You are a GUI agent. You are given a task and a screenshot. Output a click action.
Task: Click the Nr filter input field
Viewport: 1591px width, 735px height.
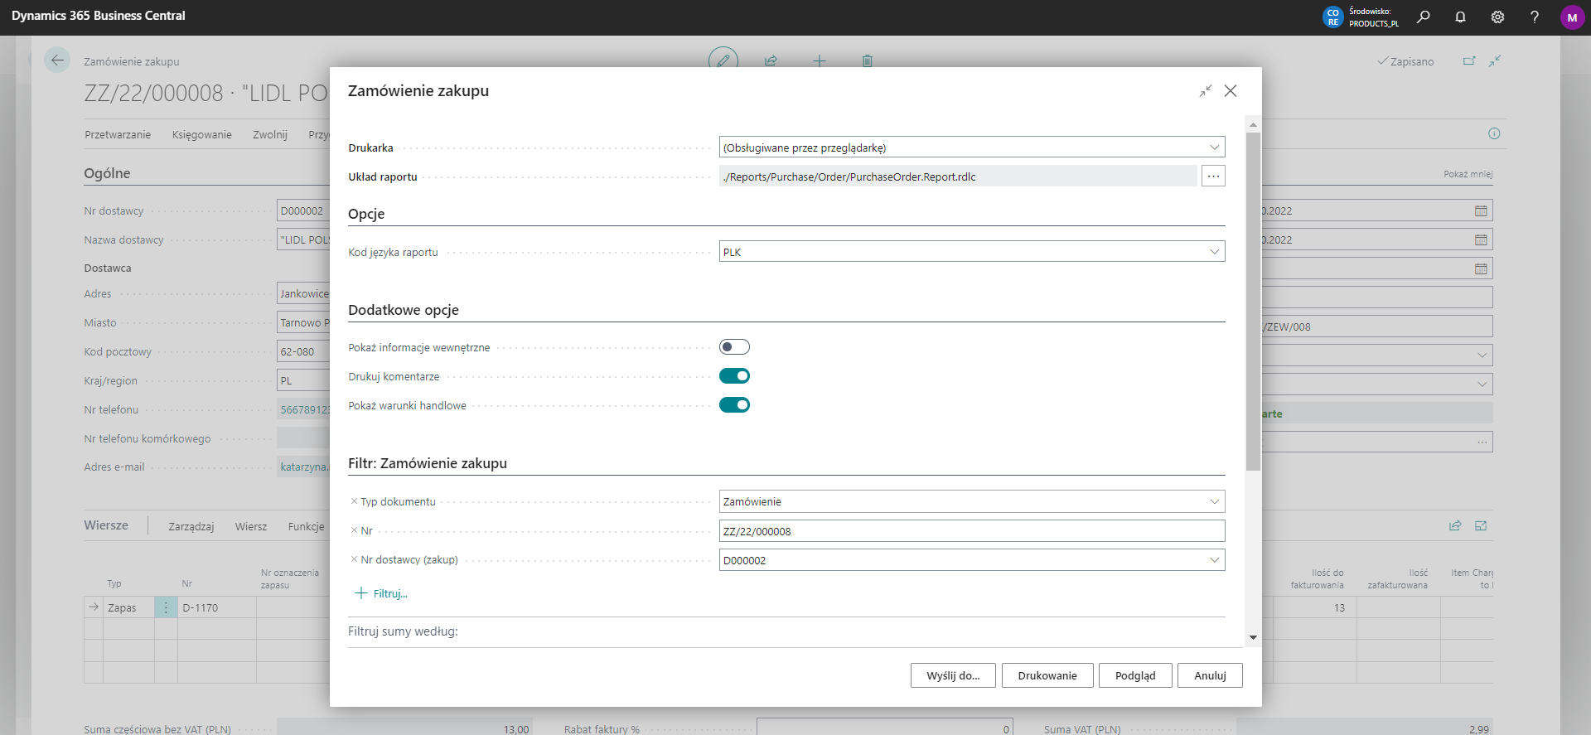[972, 531]
